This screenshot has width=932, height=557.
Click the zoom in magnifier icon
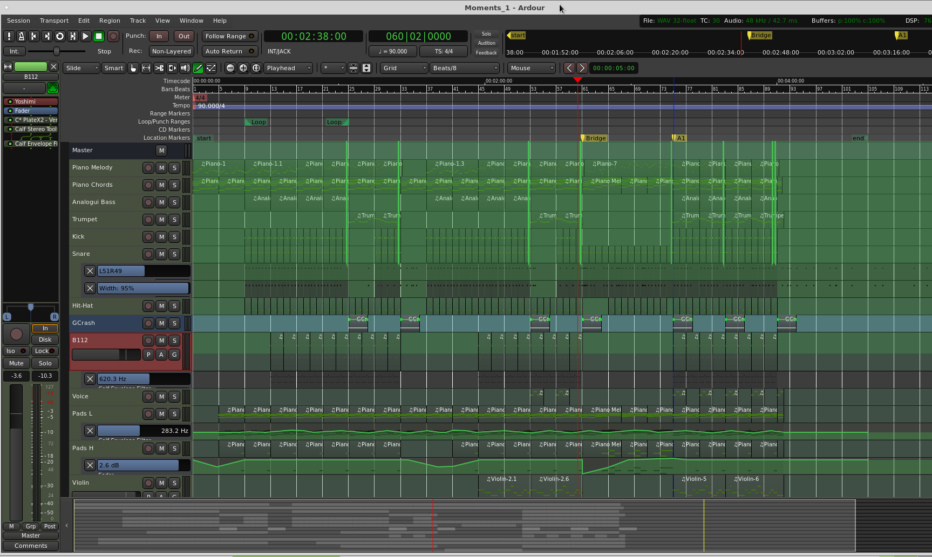pyautogui.click(x=243, y=68)
